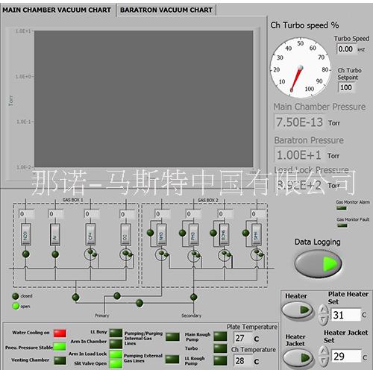373x373 pixels.
Task: Click the Slit Valve Open indicator
Action: pyautogui.click(x=116, y=364)
